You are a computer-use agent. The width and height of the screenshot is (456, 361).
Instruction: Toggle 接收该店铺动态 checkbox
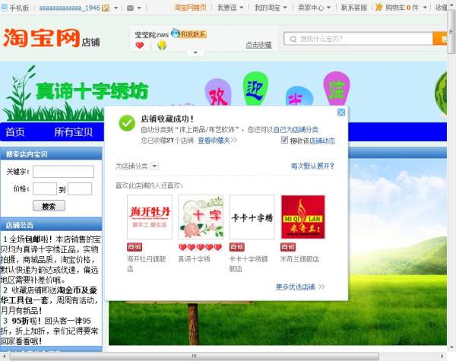(284, 140)
